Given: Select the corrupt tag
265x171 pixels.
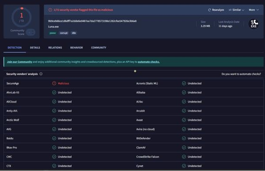Looking at the screenshot, I should coord(64,33).
